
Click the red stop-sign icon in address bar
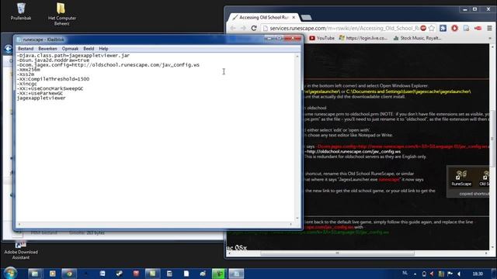pyautogui.click(x=423, y=28)
